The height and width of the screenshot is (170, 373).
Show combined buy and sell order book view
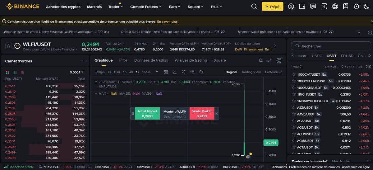[x=7, y=72]
